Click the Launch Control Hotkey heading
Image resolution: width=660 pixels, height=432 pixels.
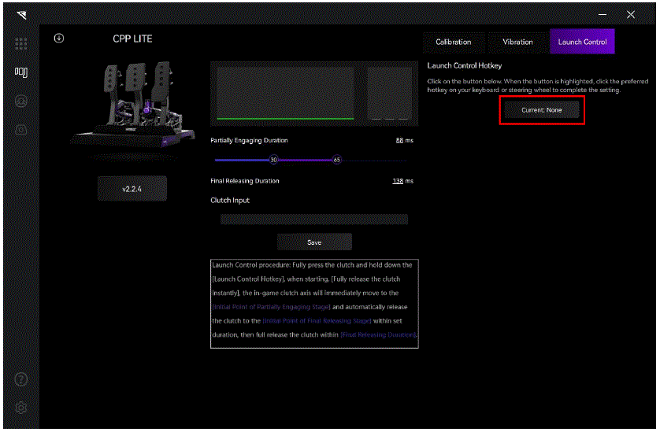(x=464, y=65)
